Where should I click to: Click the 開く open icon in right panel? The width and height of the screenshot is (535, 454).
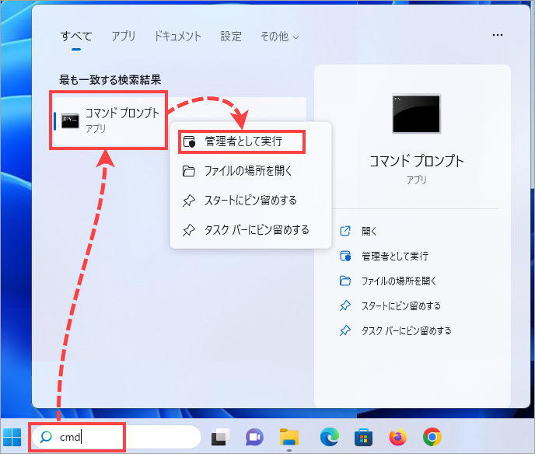click(345, 231)
